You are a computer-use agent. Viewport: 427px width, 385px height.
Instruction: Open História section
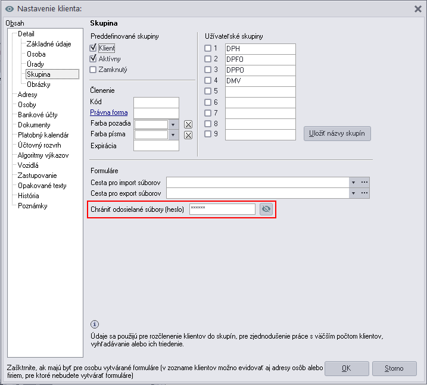[29, 196]
